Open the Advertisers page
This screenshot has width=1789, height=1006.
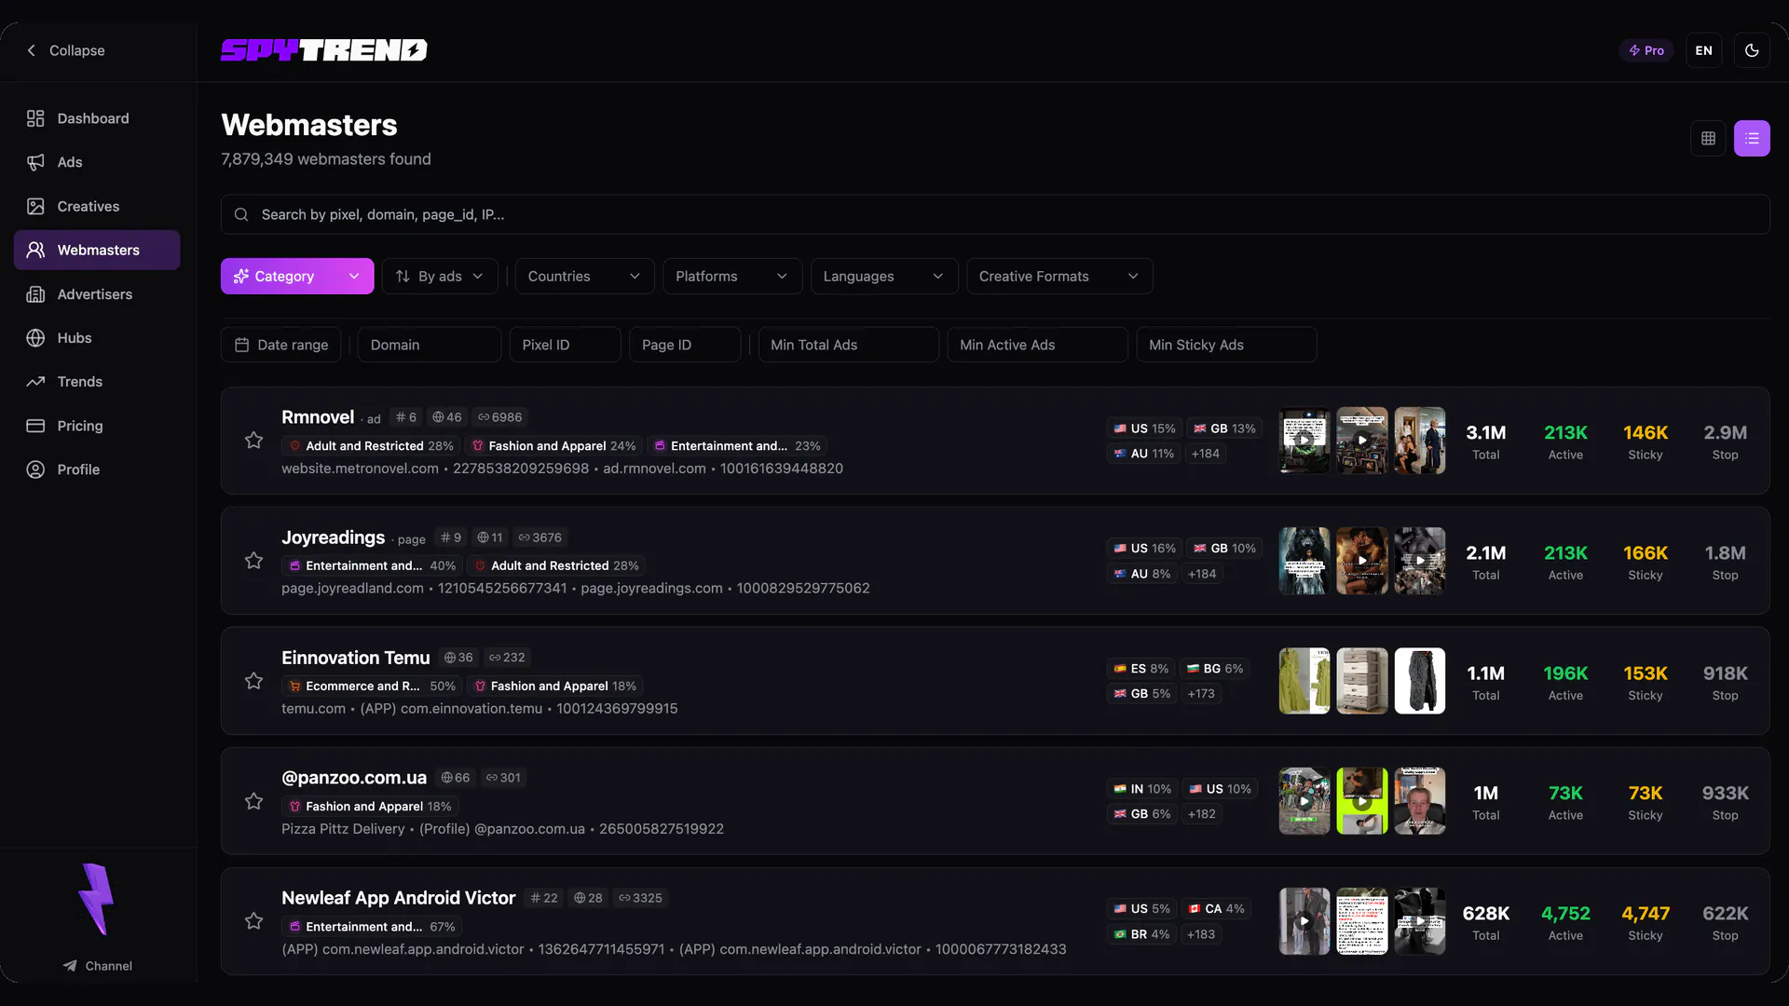coord(97,294)
